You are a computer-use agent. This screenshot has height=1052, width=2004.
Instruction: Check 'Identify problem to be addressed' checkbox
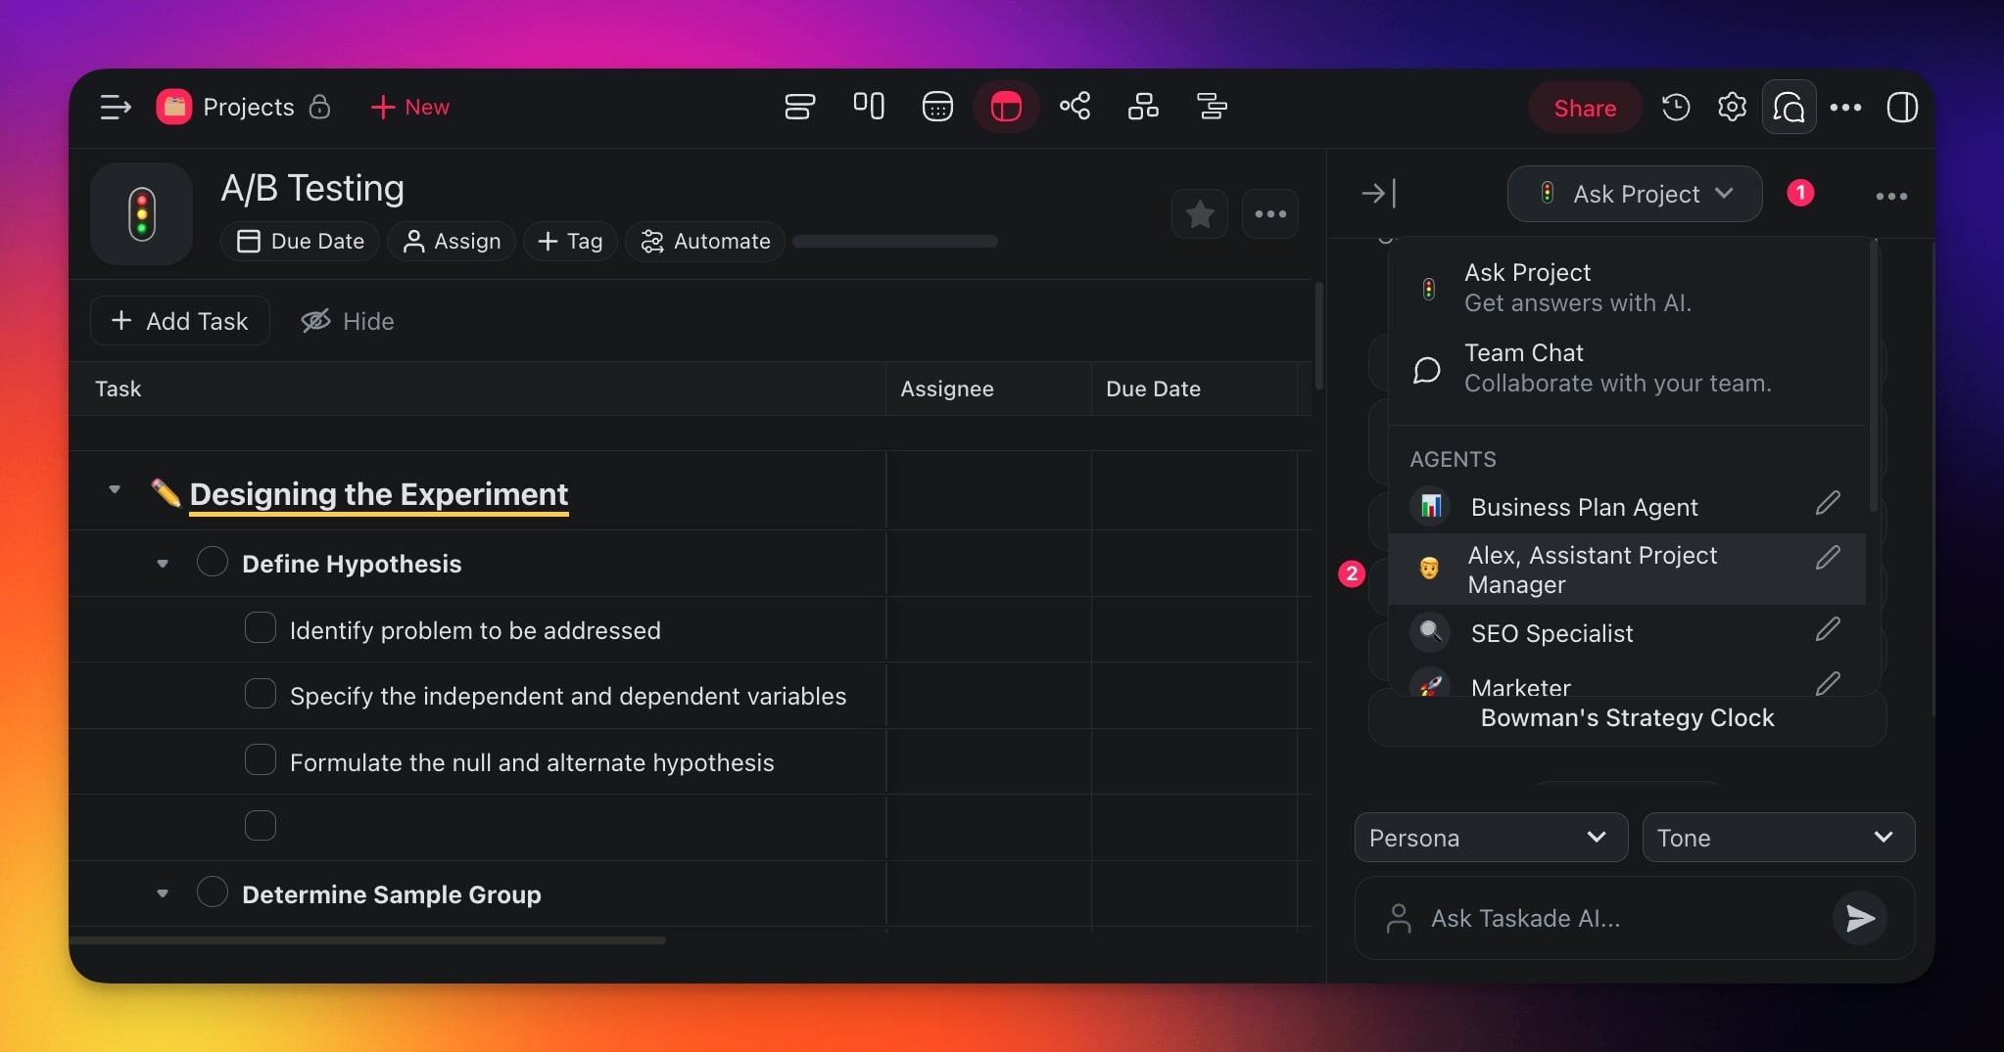click(x=260, y=628)
